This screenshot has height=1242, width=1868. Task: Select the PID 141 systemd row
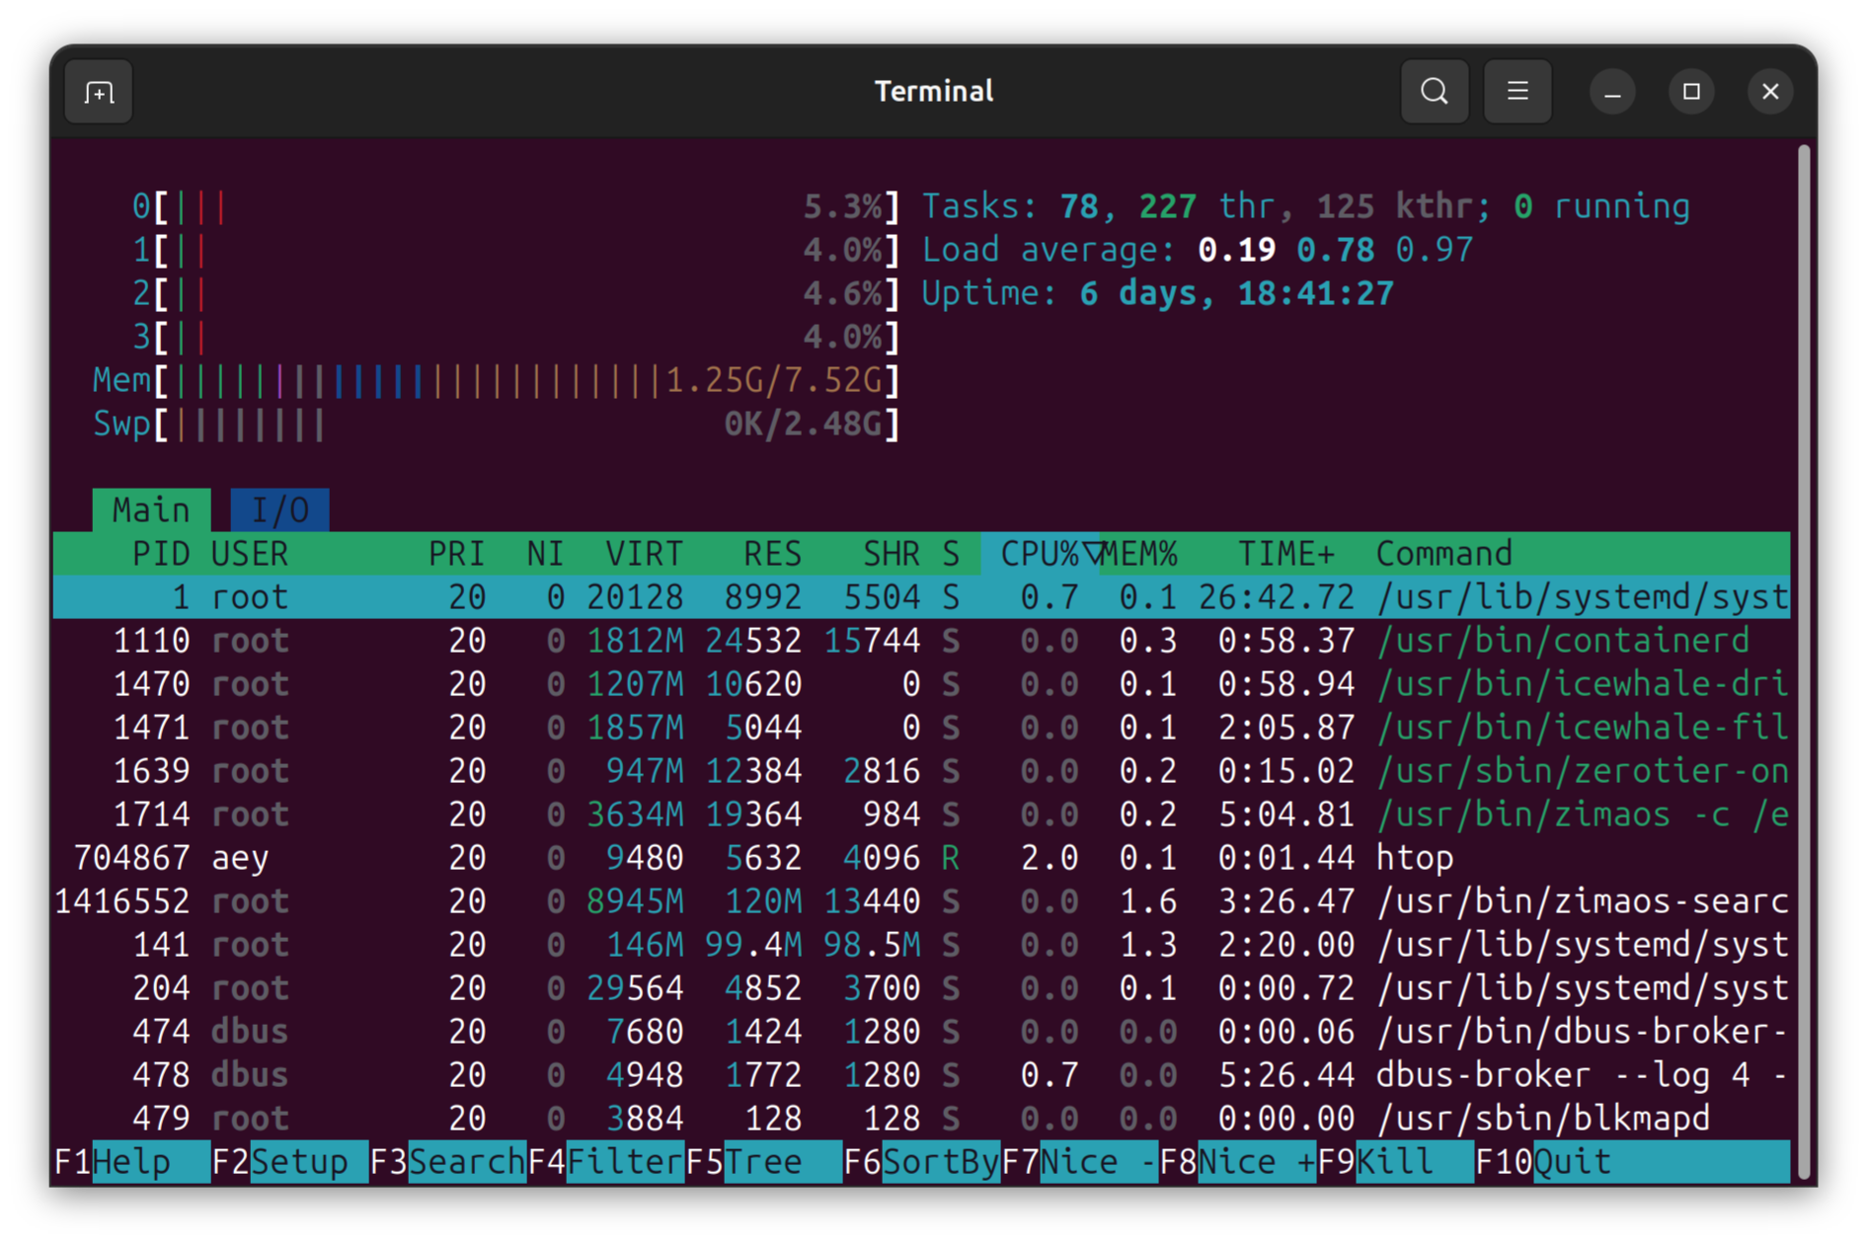(921, 945)
